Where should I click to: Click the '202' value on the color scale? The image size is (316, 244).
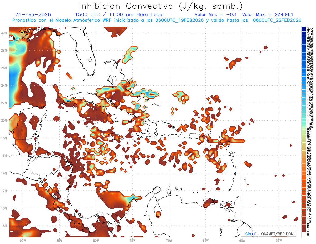pyautogui.click(x=310, y=82)
